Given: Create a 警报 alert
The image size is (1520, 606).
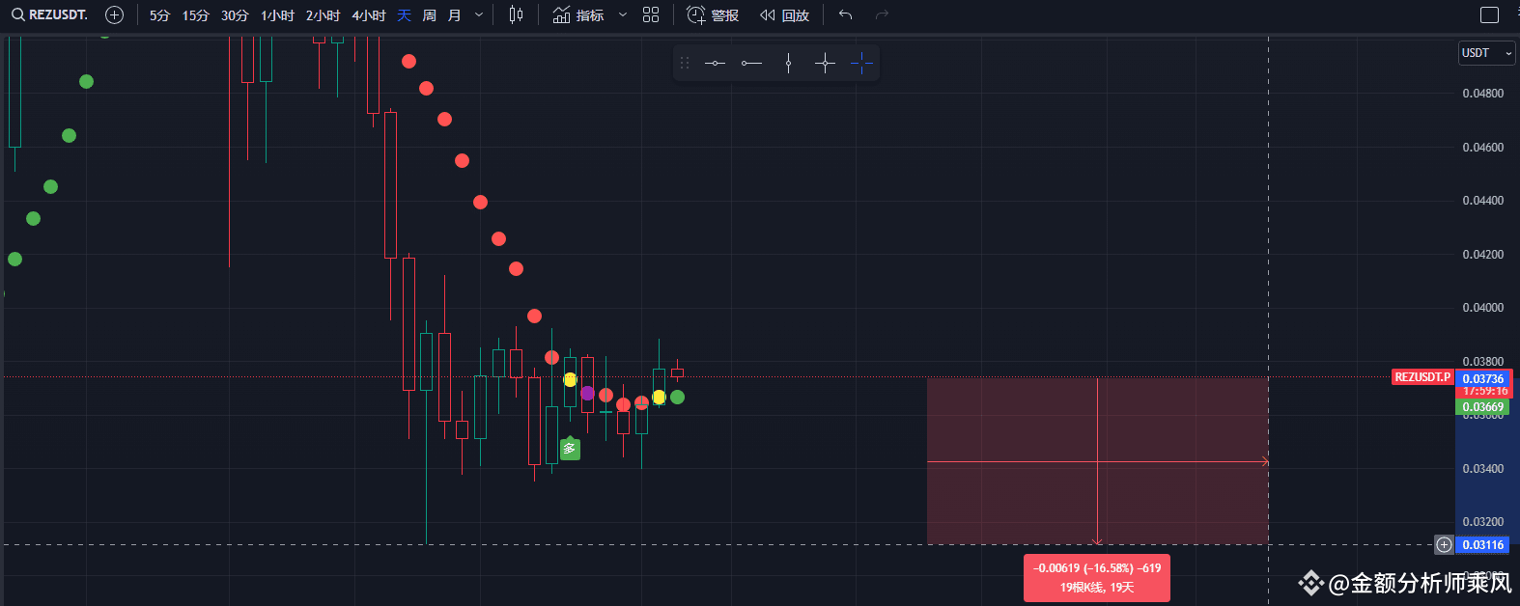Looking at the screenshot, I should (713, 15).
